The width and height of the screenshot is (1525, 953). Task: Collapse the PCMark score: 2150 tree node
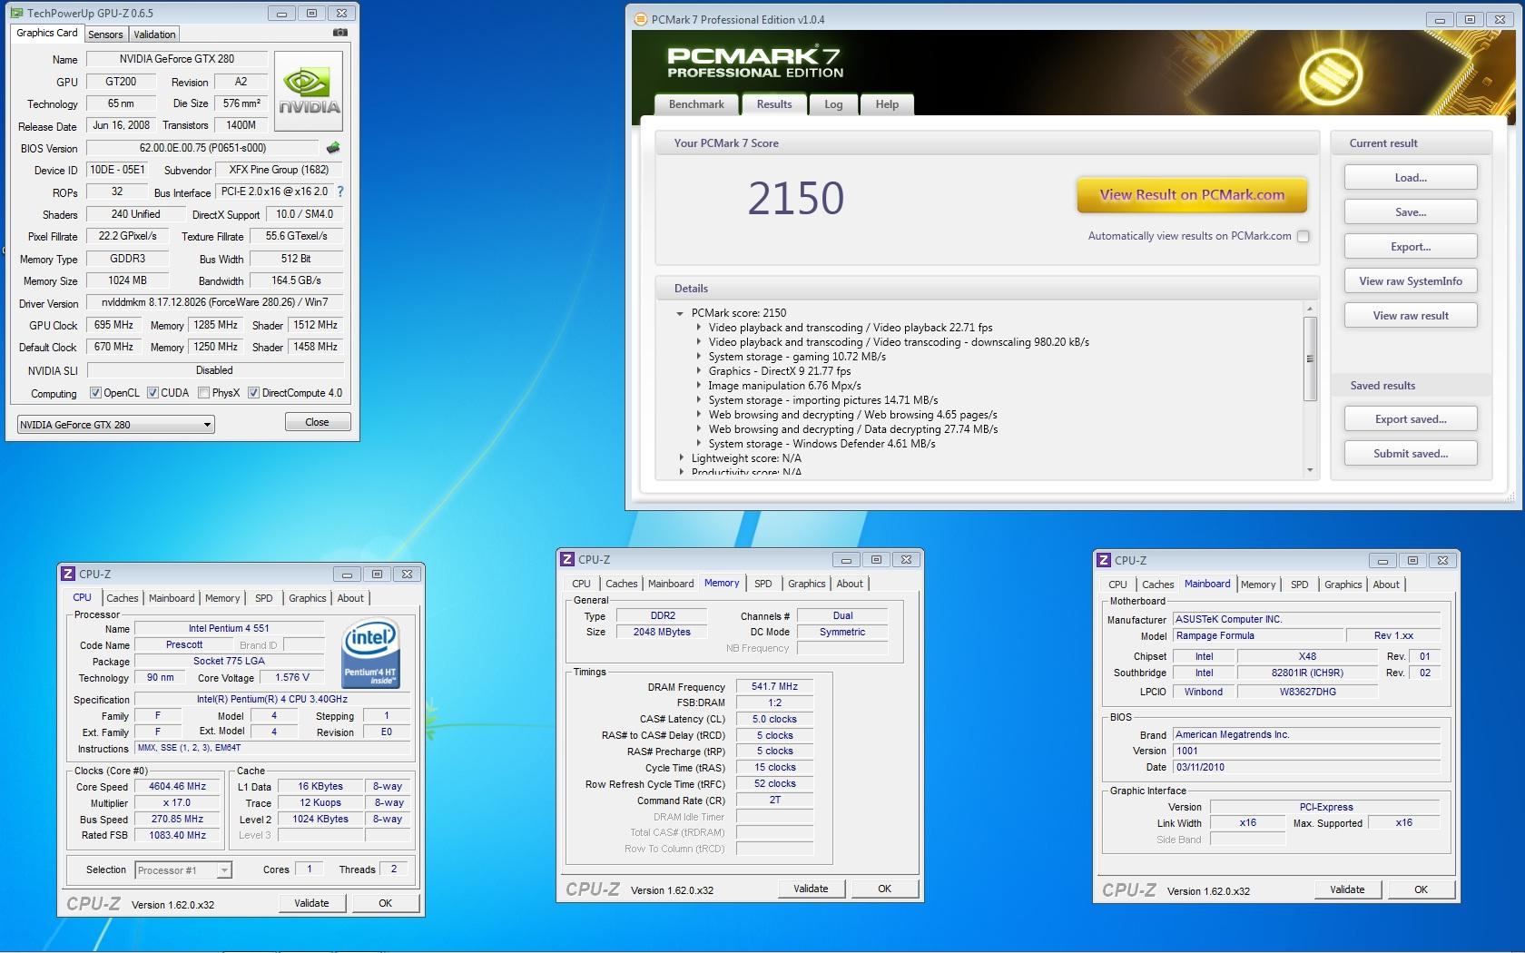click(679, 313)
